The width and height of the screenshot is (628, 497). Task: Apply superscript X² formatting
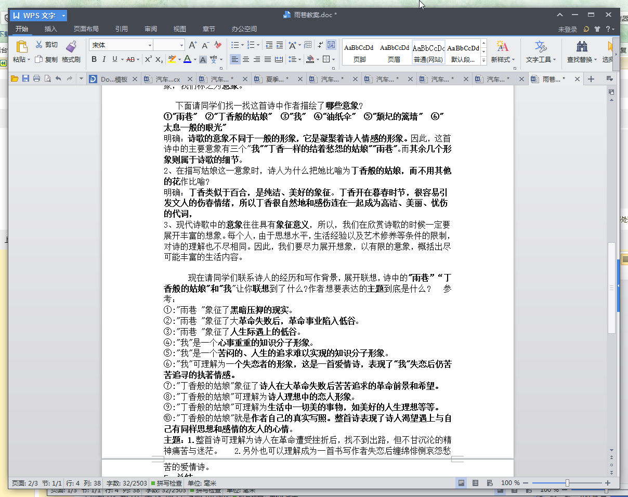tap(148, 59)
